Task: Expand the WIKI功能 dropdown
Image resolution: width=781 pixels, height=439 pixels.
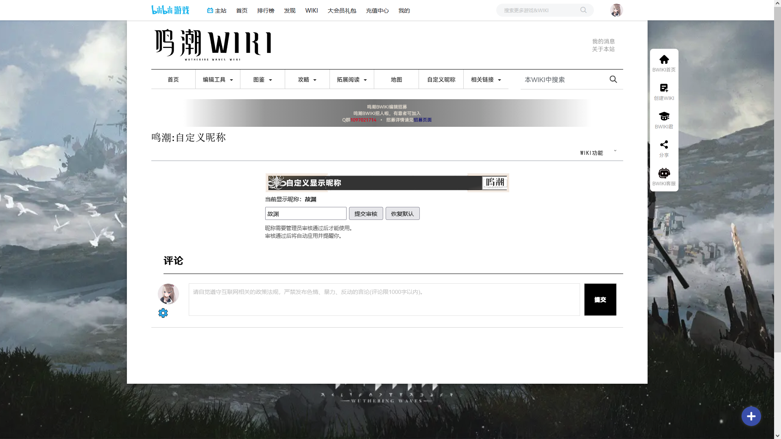Action: pos(598,153)
